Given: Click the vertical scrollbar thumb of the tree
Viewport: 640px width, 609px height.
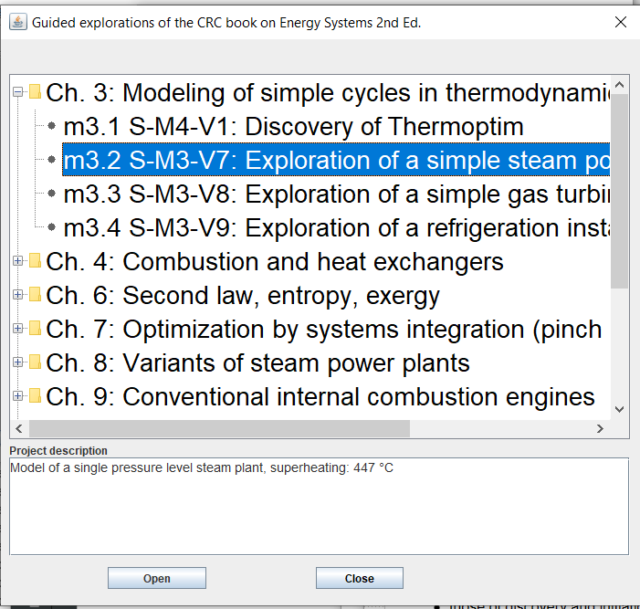Looking at the screenshot, I should click(620, 191).
